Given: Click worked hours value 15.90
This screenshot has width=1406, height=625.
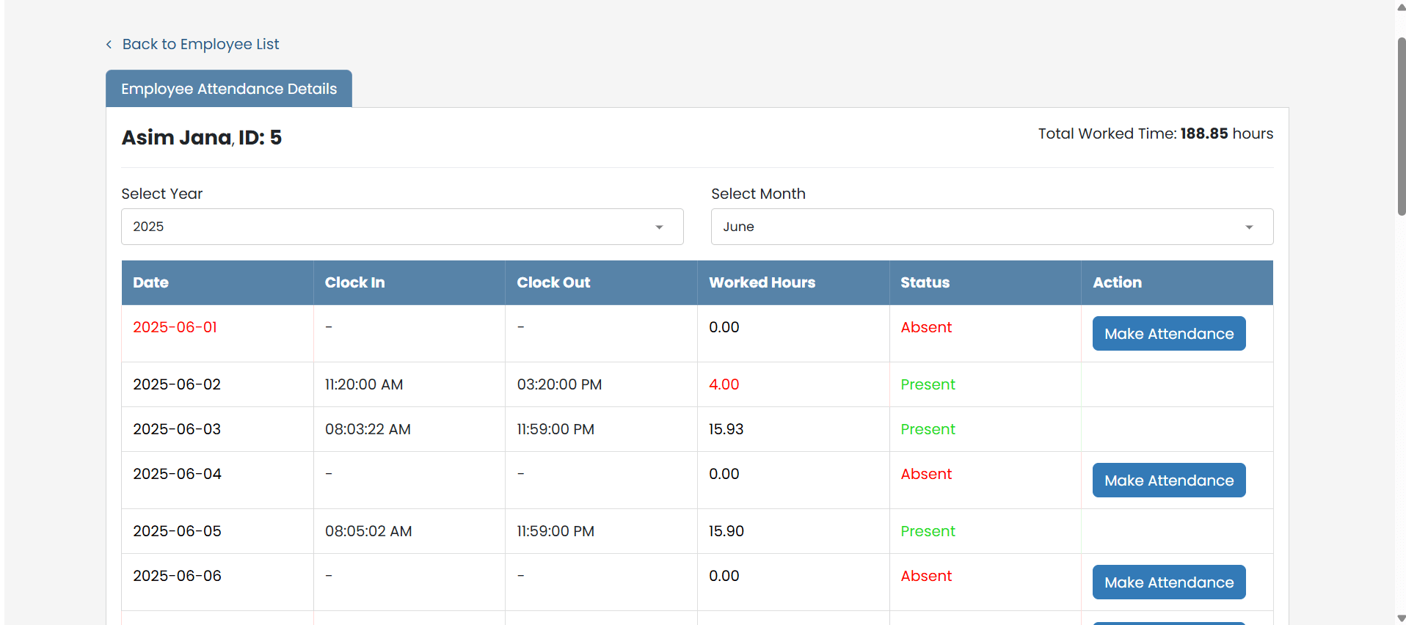Looking at the screenshot, I should (726, 531).
